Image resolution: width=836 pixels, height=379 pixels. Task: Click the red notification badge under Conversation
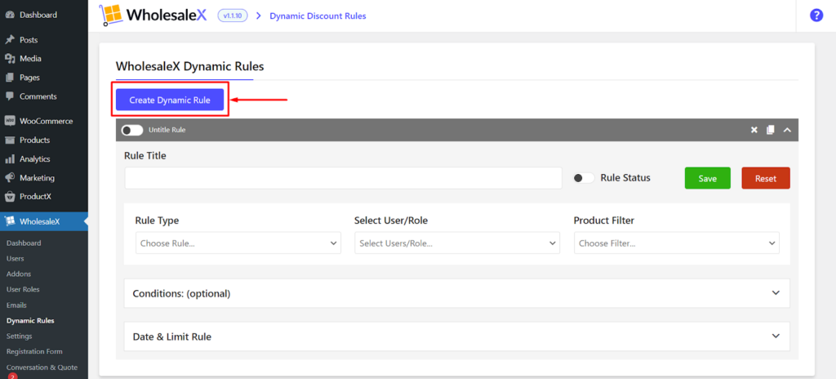(x=12, y=377)
